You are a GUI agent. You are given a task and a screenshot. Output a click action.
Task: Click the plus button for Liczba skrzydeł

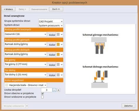click(58, 90)
